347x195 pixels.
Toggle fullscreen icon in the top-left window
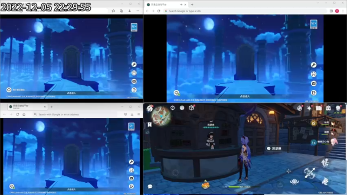[x=134, y=73]
